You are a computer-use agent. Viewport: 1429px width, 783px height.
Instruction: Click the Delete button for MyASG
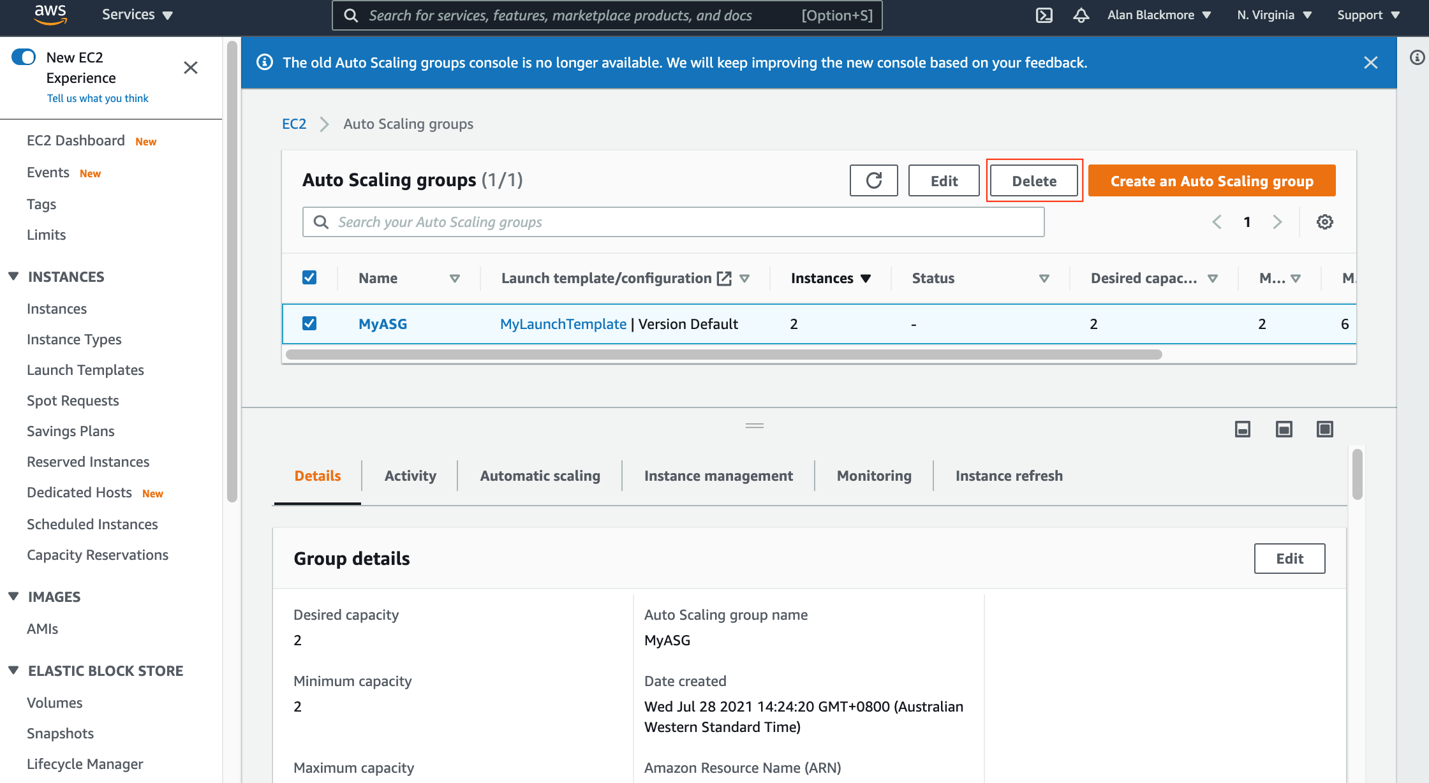pos(1033,180)
